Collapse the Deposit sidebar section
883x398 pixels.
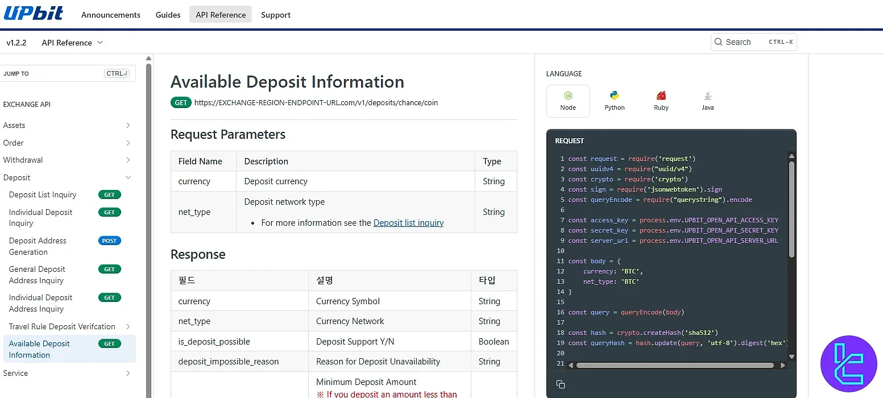click(128, 178)
